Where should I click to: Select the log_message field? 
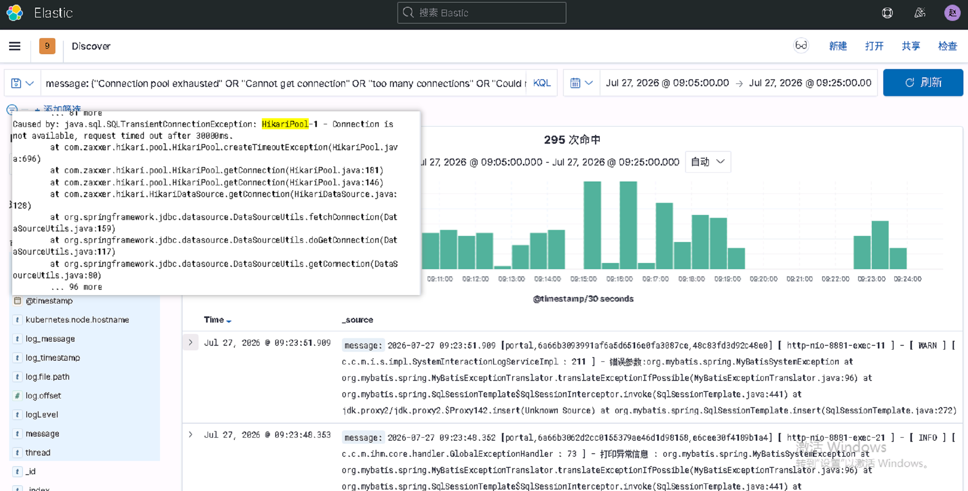50,339
